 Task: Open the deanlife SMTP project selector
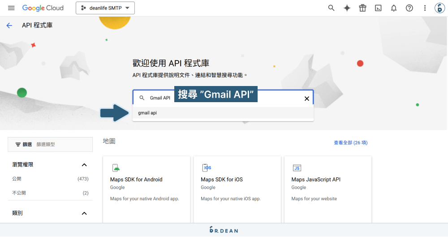[105, 8]
